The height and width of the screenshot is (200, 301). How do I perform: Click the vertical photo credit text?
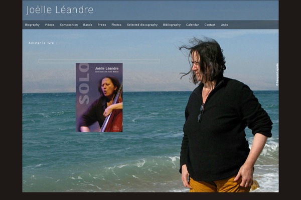(x=277, y=74)
